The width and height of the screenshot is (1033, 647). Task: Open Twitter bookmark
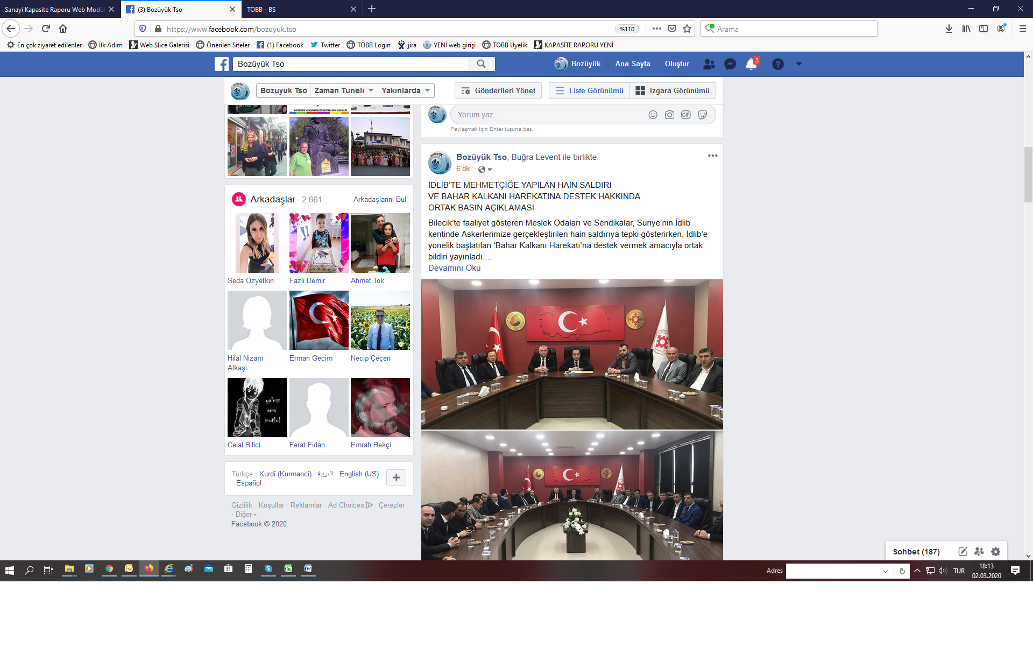click(326, 45)
